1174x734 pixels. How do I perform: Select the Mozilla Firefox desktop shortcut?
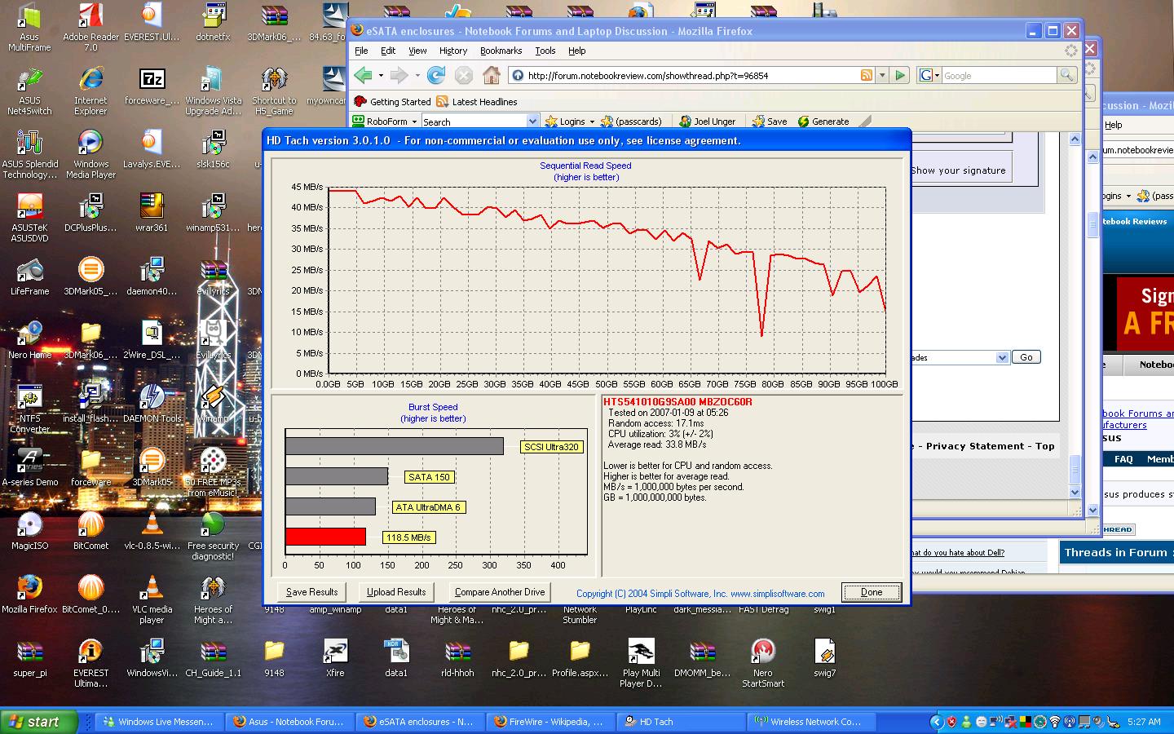click(x=29, y=595)
